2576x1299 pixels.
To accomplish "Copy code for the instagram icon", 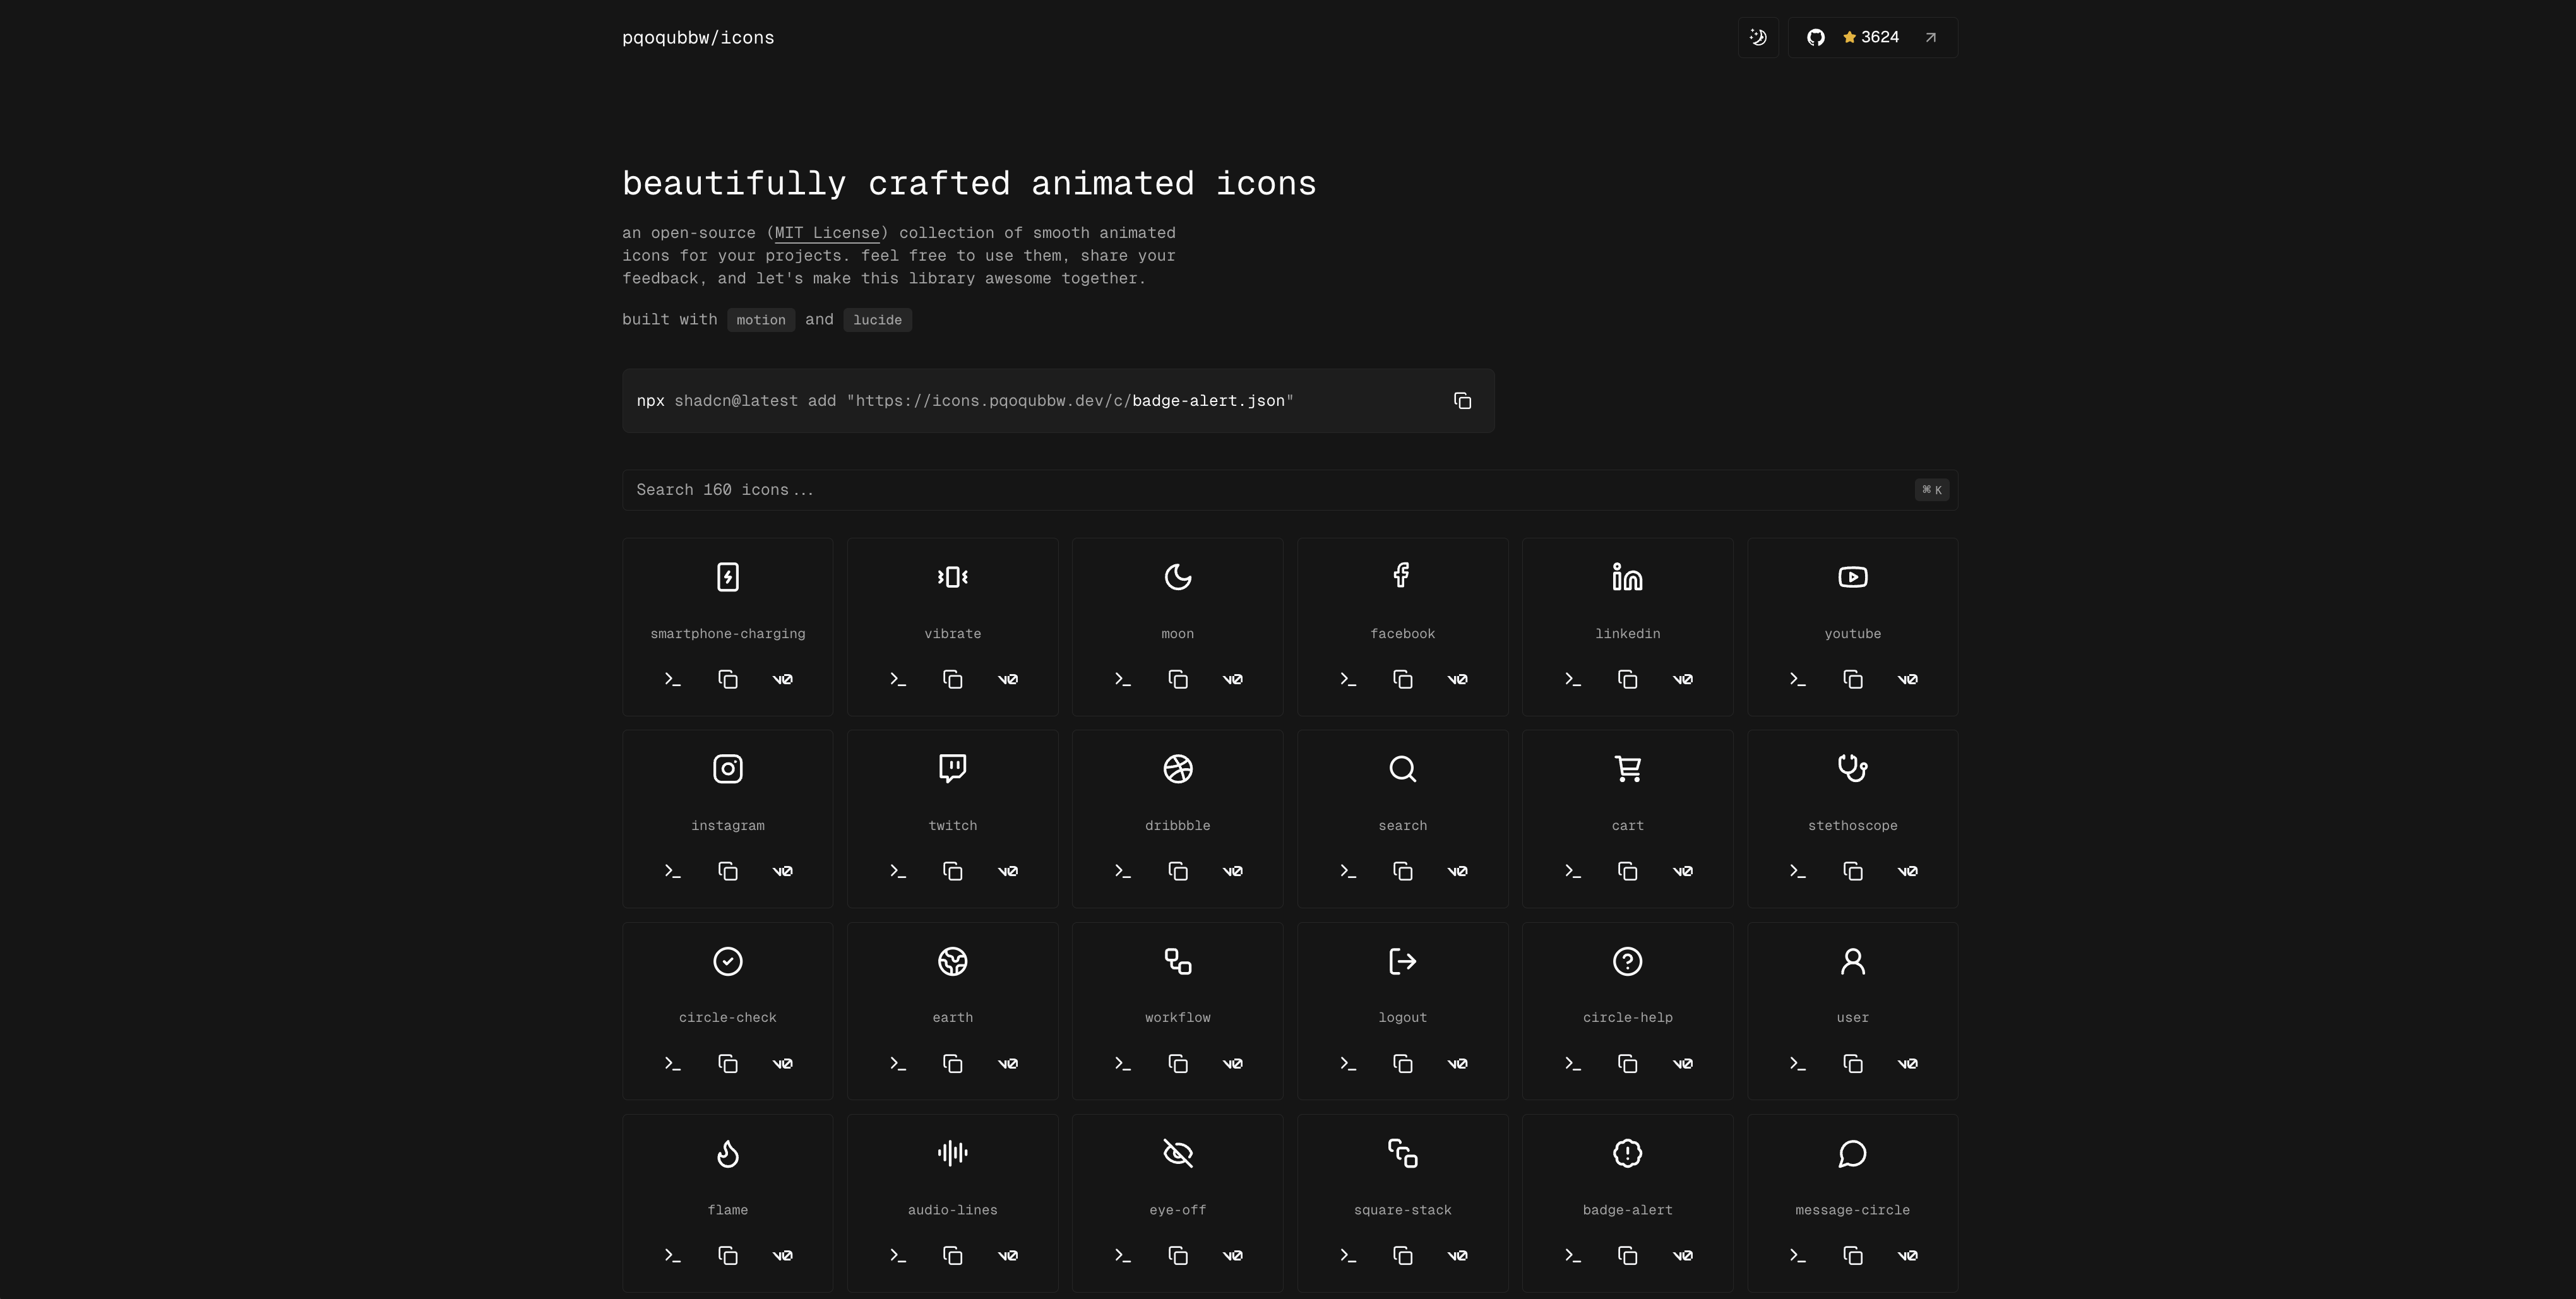I will tap(728, 872).
